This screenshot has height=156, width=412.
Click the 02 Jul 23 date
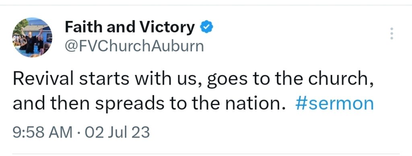click(x=114, y=132)
